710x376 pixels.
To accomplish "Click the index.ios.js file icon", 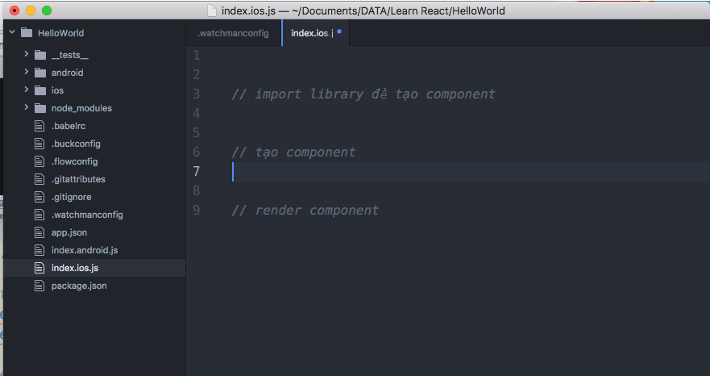I will coord(39,268).
